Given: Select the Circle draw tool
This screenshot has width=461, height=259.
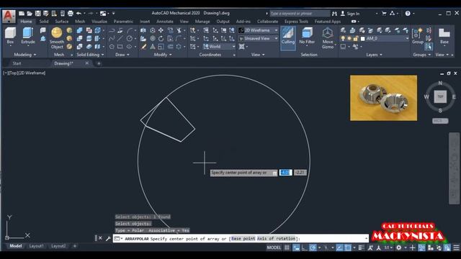Looking at the screenshot, I should point(130,38).
